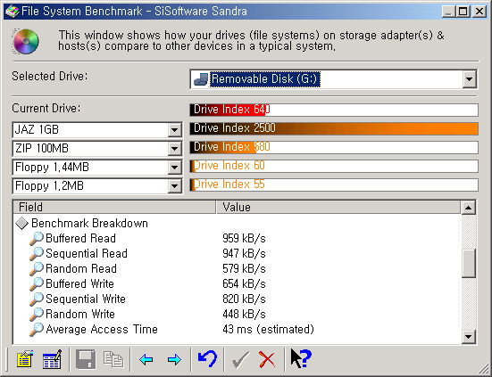Minimize the File System Benchmark window
Screen dimensions: 492x377
[449, 12]
